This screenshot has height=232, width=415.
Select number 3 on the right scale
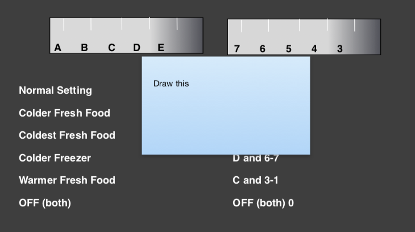340,49
